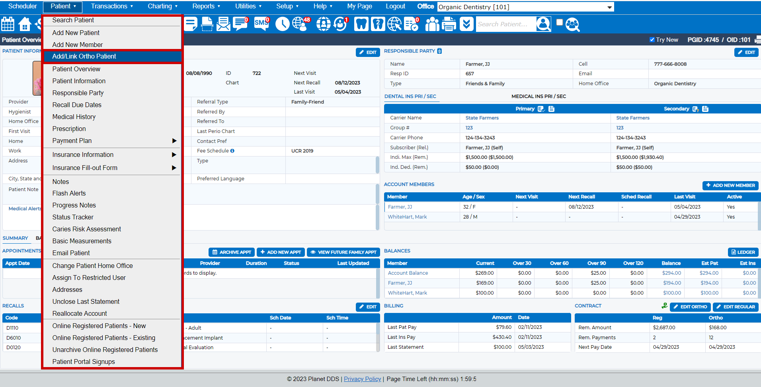Click the LEDGER button
The height and width of the screenshot is (387, 761).
(x=743, y=252)
